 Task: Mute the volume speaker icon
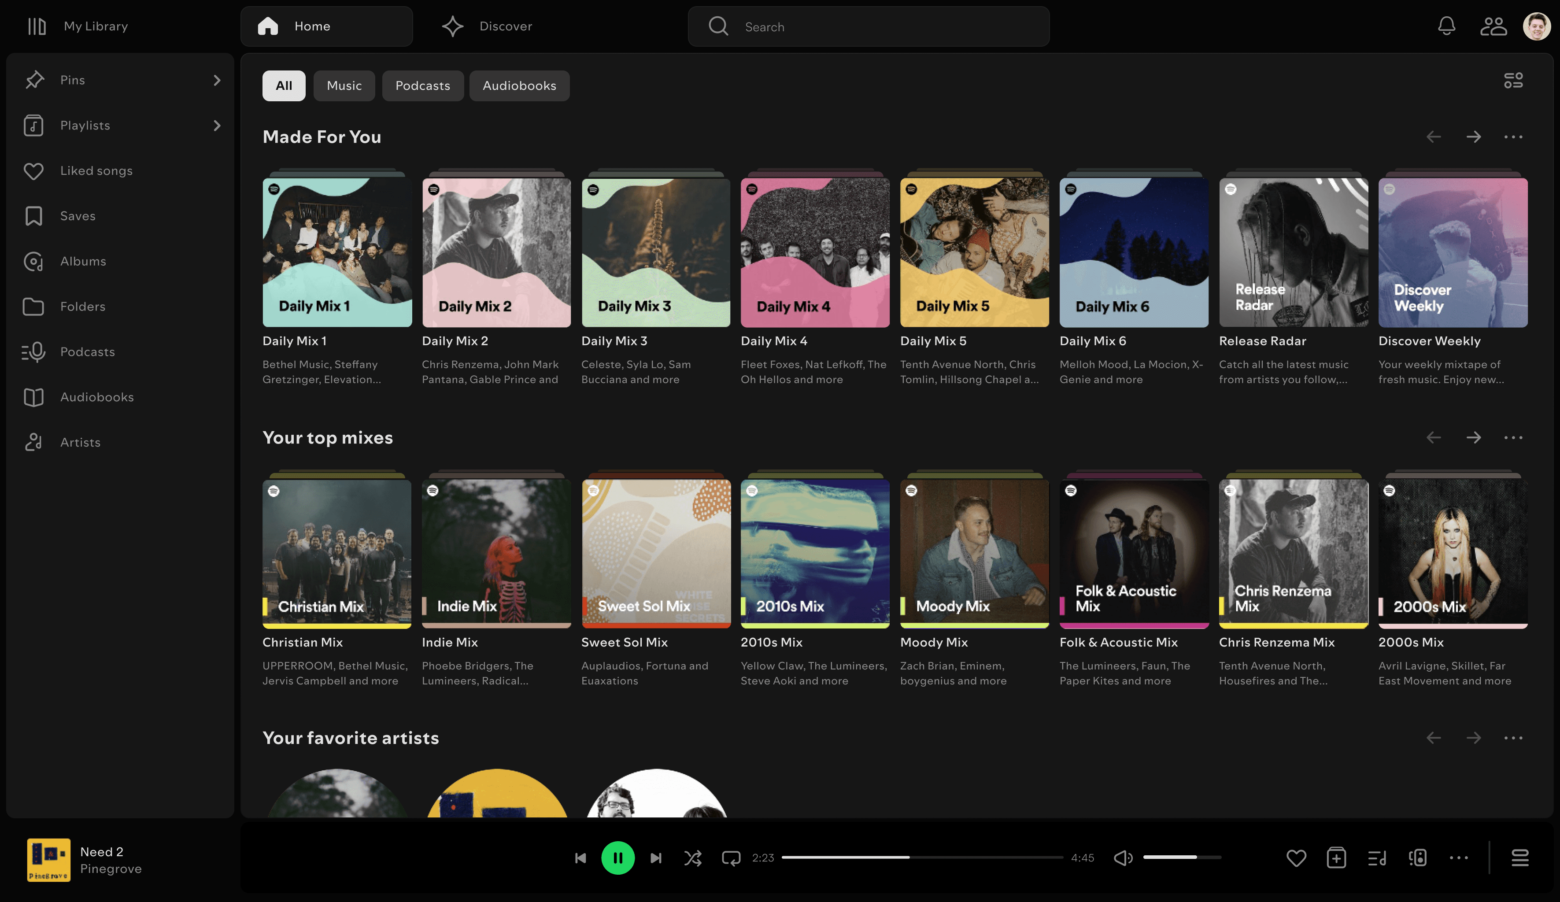click(x=1123, y=858)
